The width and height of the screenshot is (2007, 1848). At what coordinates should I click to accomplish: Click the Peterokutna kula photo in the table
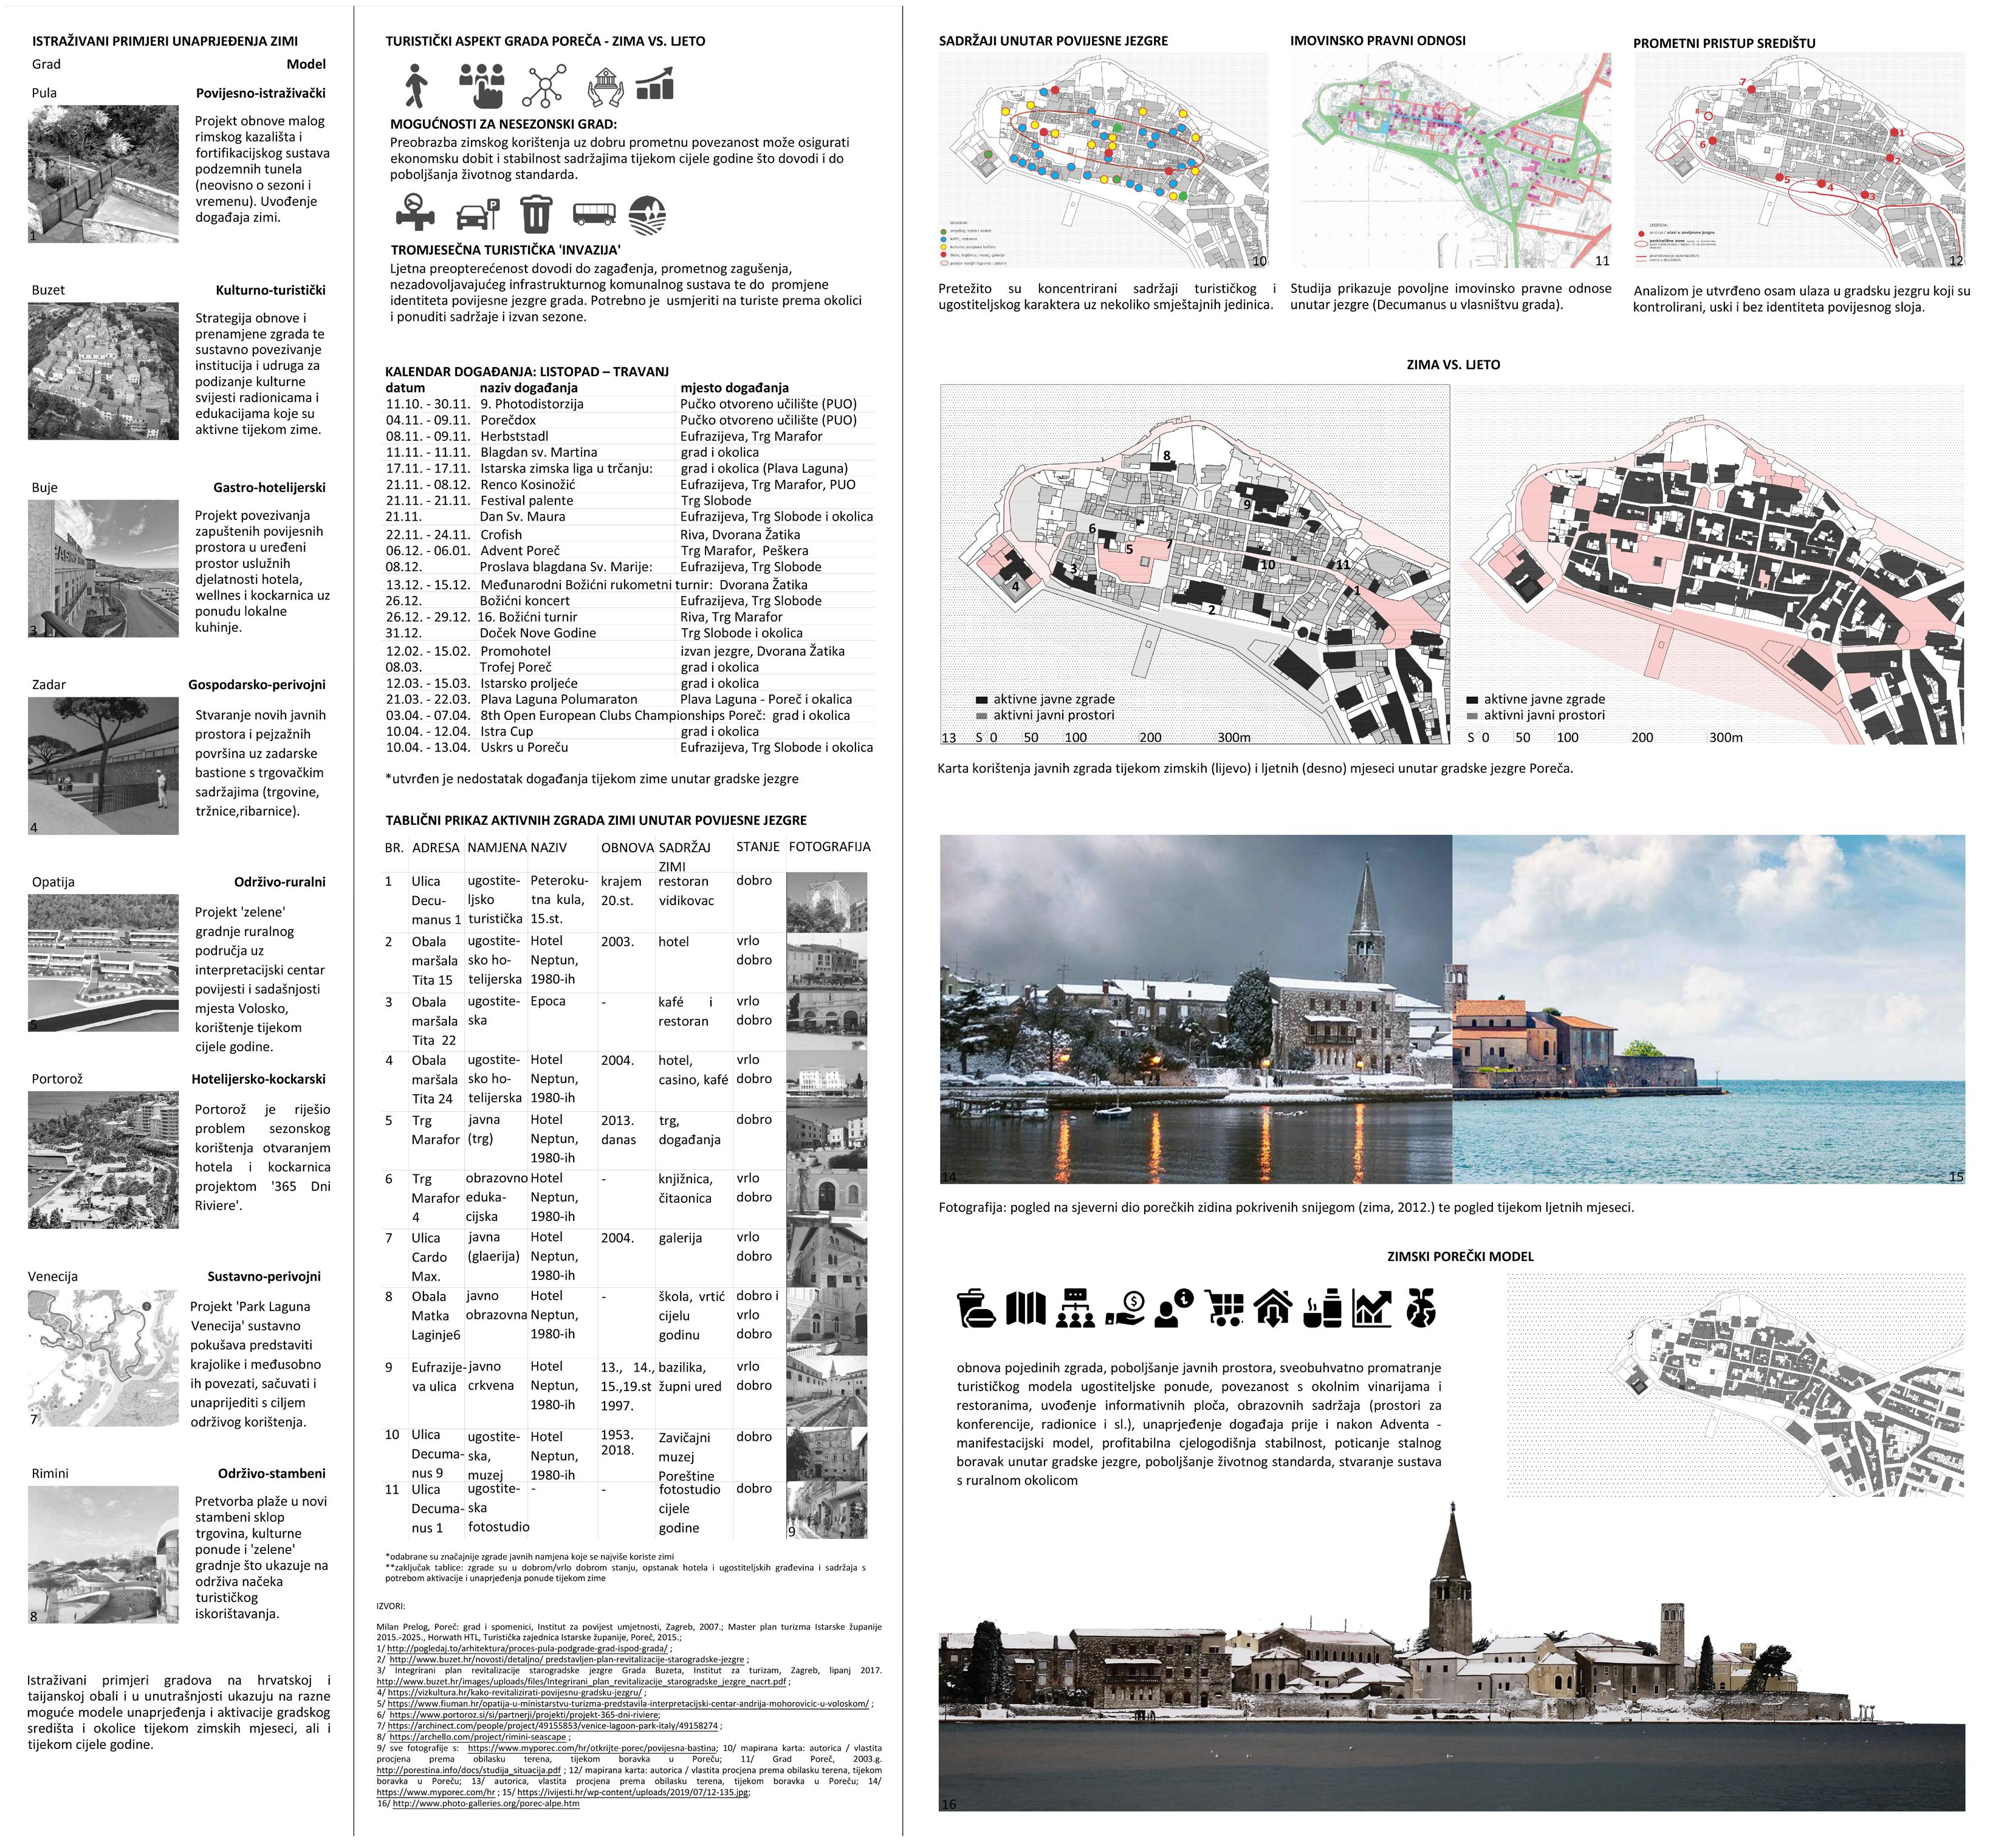tap(826, 902)
